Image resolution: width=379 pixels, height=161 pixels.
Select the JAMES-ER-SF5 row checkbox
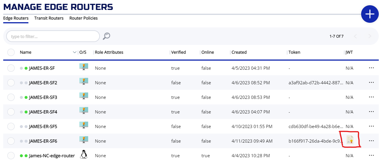point(11,127)
